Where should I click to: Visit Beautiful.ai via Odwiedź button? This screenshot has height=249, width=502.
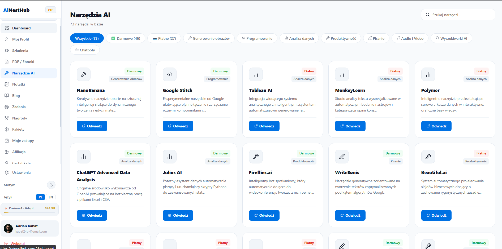click(436, 215)
